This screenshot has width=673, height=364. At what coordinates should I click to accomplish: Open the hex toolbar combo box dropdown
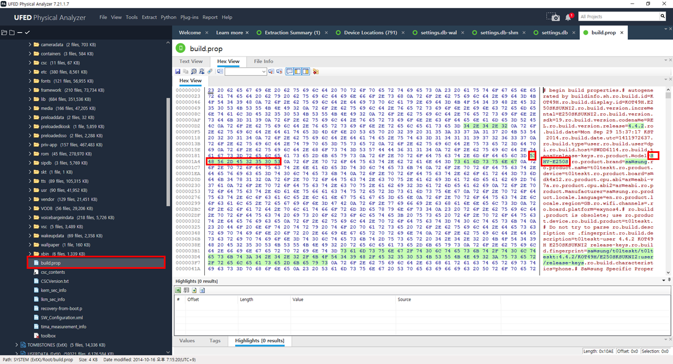tap(264, 71)
